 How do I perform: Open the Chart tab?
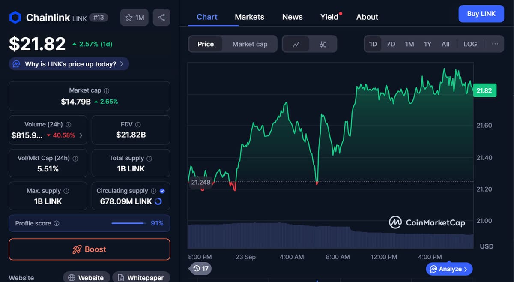click(x=207, y=17)
